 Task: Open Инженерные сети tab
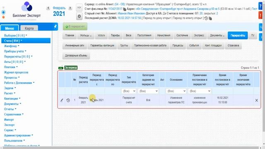[75, 46]
